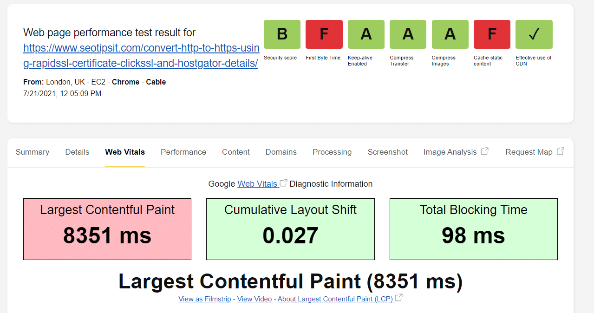Switch to the Domains tab
Image resolution: width=594 pixels, height=313 pixels.
point(281,152)
